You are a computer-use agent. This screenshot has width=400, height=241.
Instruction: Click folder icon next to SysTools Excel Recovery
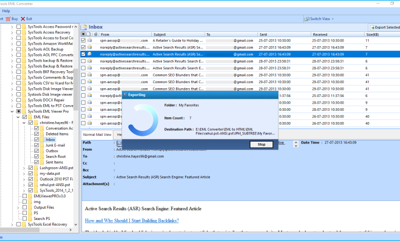tap(24, 224)
